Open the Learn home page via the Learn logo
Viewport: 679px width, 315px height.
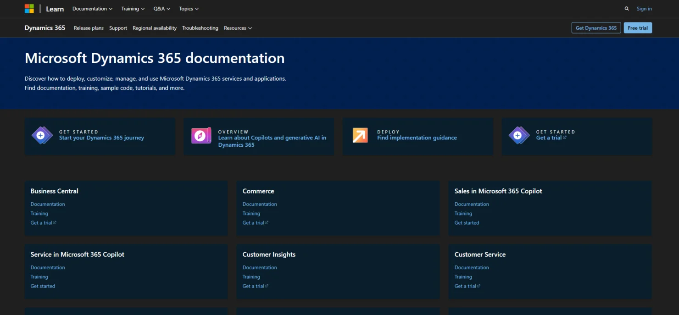(55, 9)
